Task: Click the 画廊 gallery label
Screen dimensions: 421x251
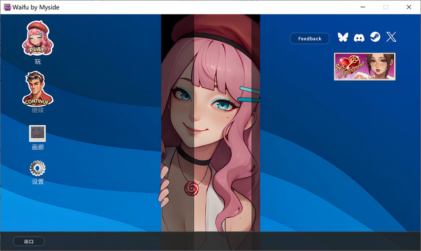Action: point(38,147)
